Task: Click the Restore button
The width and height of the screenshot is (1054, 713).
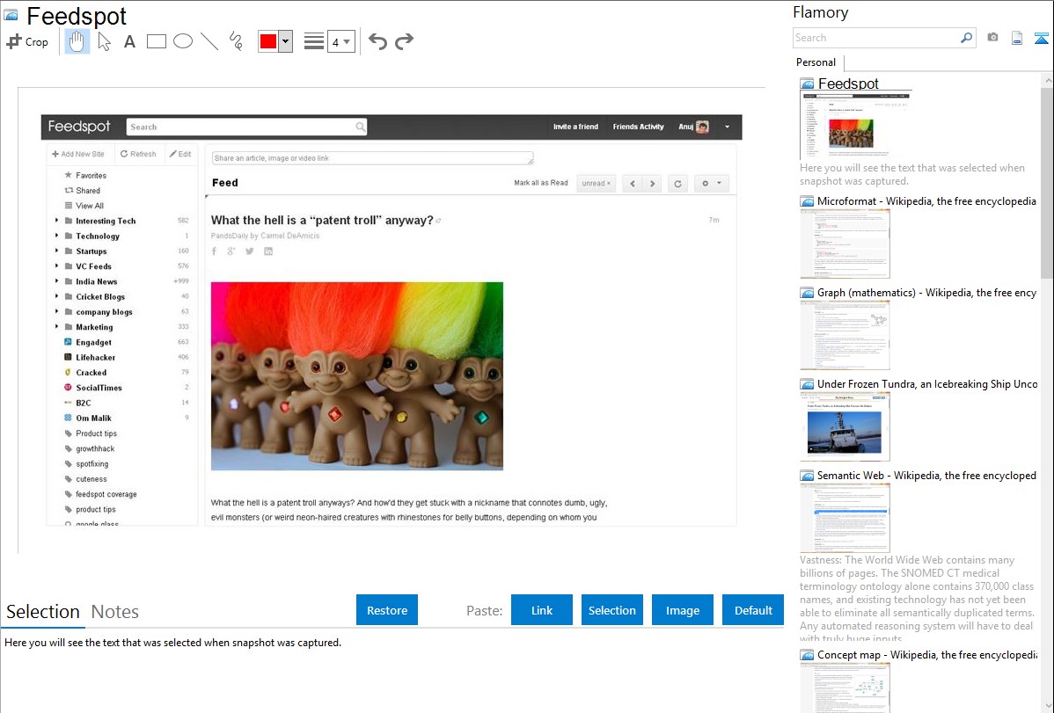Action: tap(387, 610)
